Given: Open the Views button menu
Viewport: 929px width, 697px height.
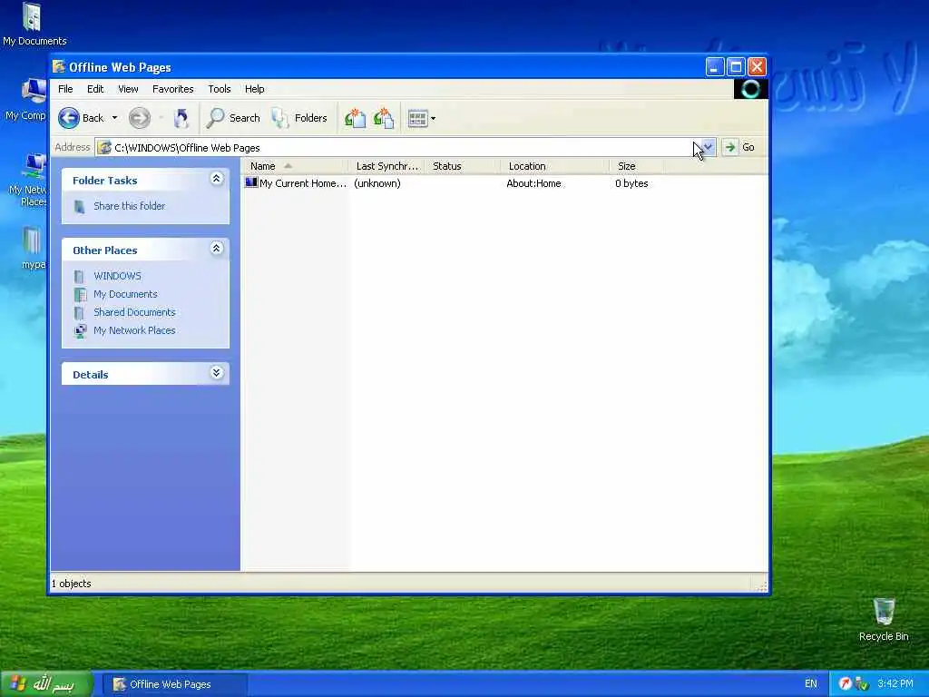Looking at the screenshot, I should tap(422, 119).
